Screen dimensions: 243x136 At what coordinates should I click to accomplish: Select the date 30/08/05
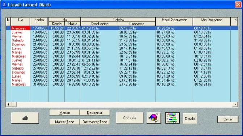(x=40, y=80)
